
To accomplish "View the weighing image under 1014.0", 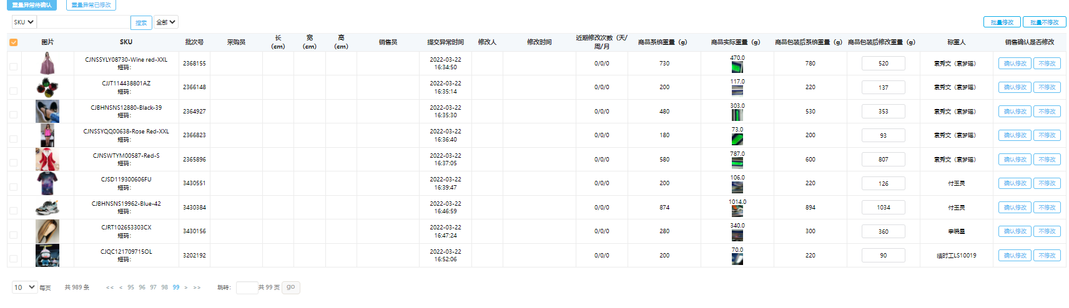I will tap(737, 211).
